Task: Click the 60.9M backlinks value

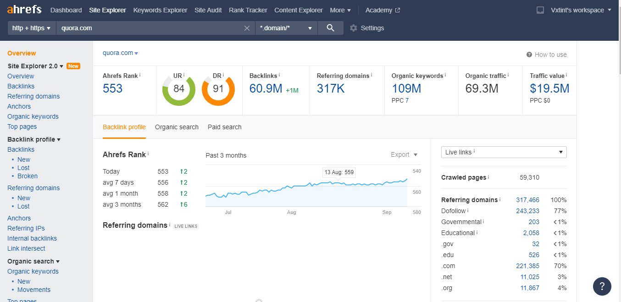Action: (x=266, y=88)
